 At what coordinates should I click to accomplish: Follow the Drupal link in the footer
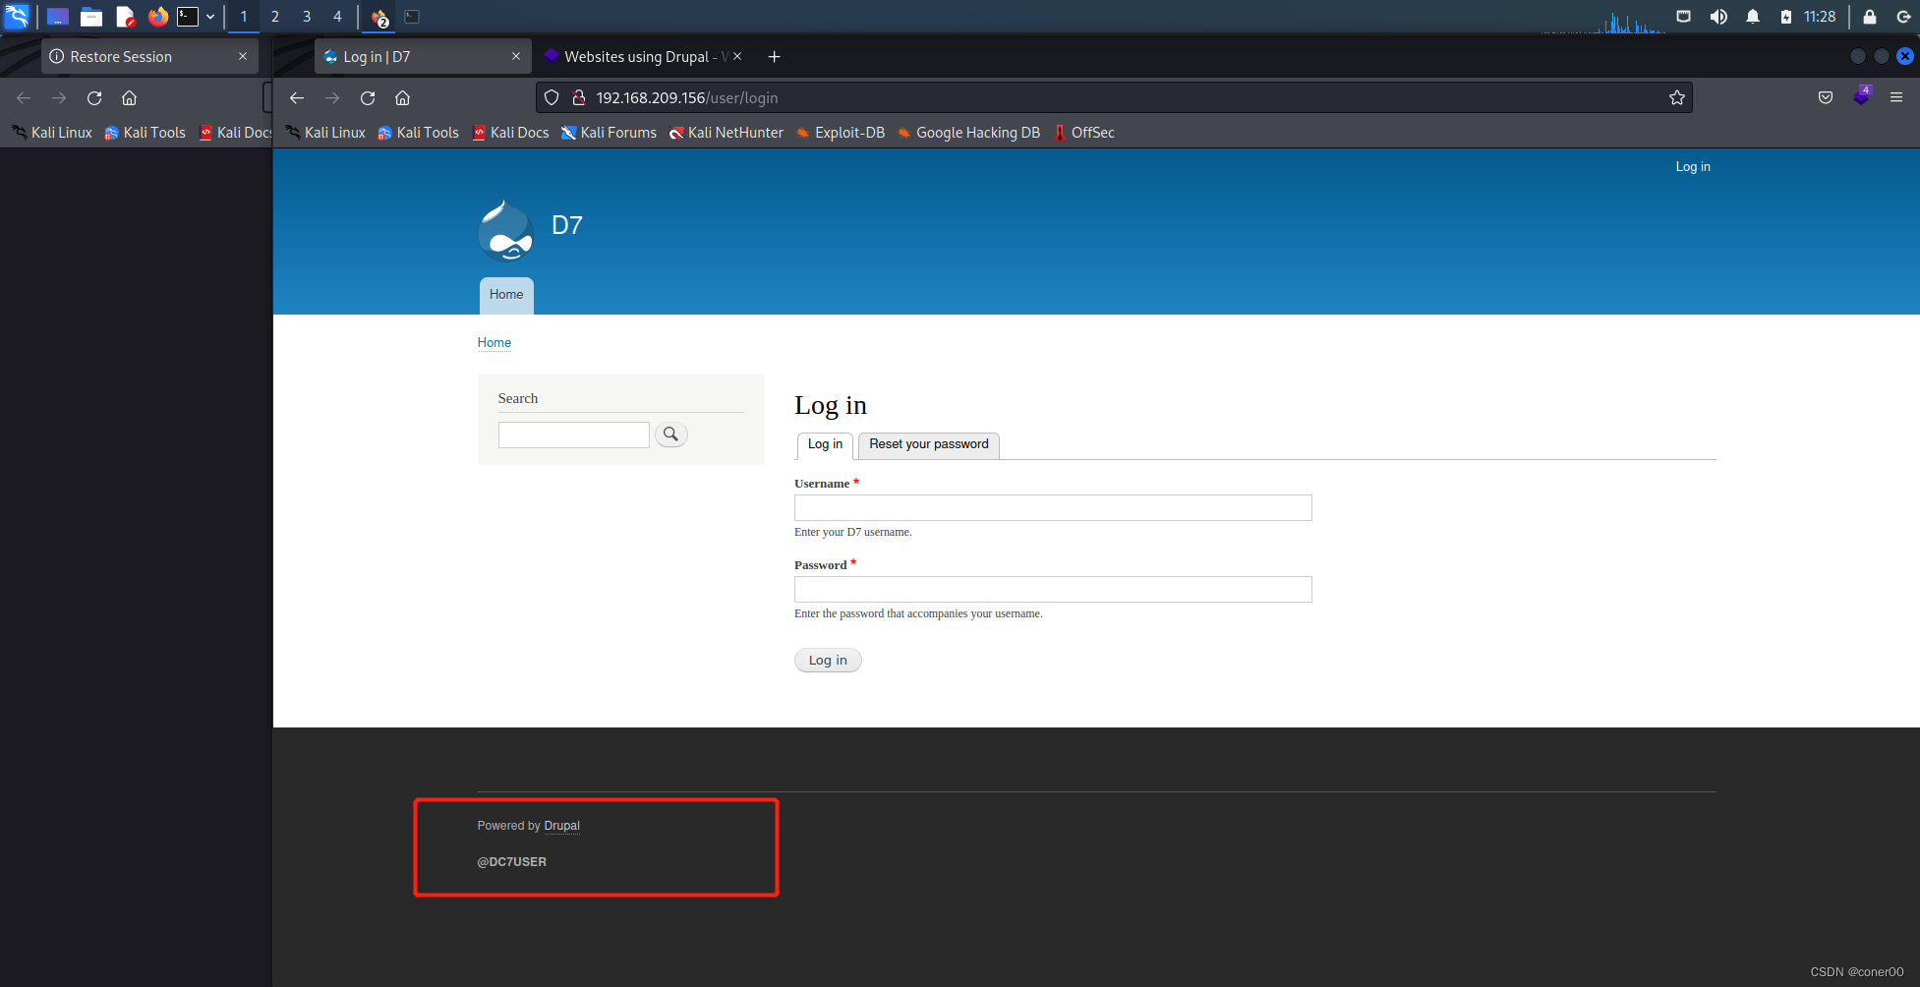click(562, 826)
